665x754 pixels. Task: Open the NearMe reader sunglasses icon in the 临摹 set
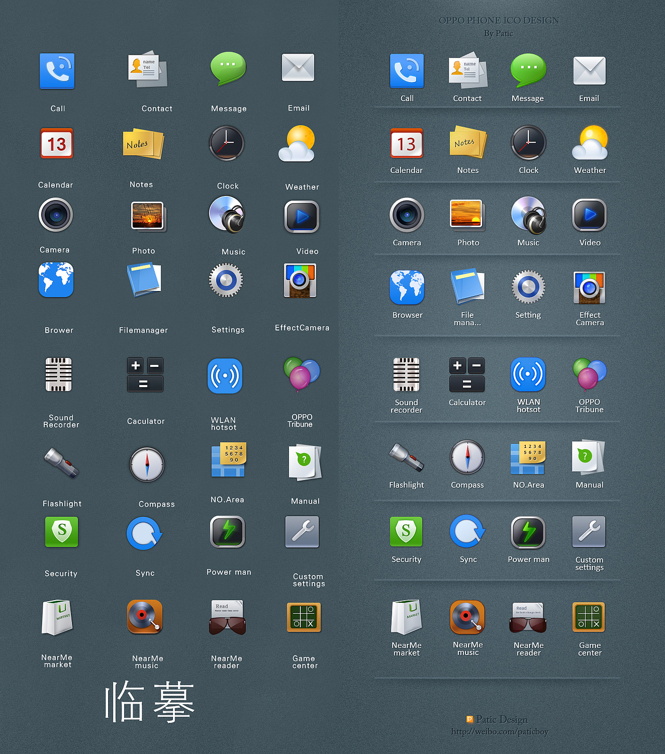227,618
